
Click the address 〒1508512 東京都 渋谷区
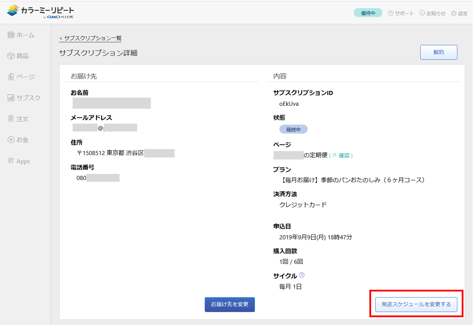(x=110, y=153)
